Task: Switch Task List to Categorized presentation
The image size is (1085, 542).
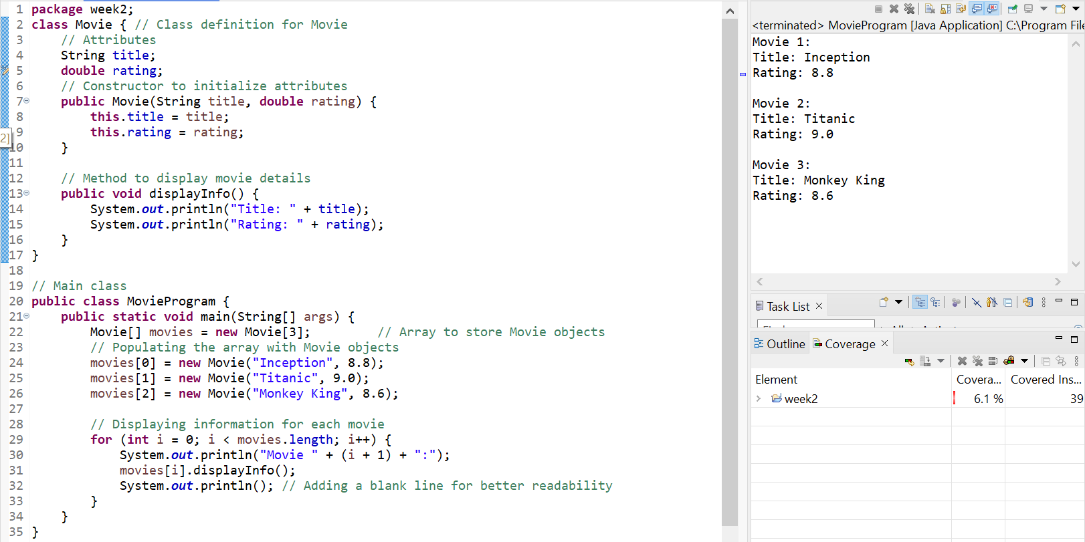Action: 920,302
